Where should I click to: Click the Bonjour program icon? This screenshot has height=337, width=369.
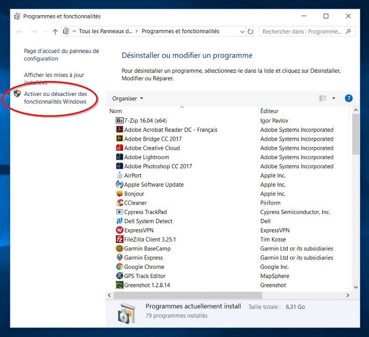point(119,194)
